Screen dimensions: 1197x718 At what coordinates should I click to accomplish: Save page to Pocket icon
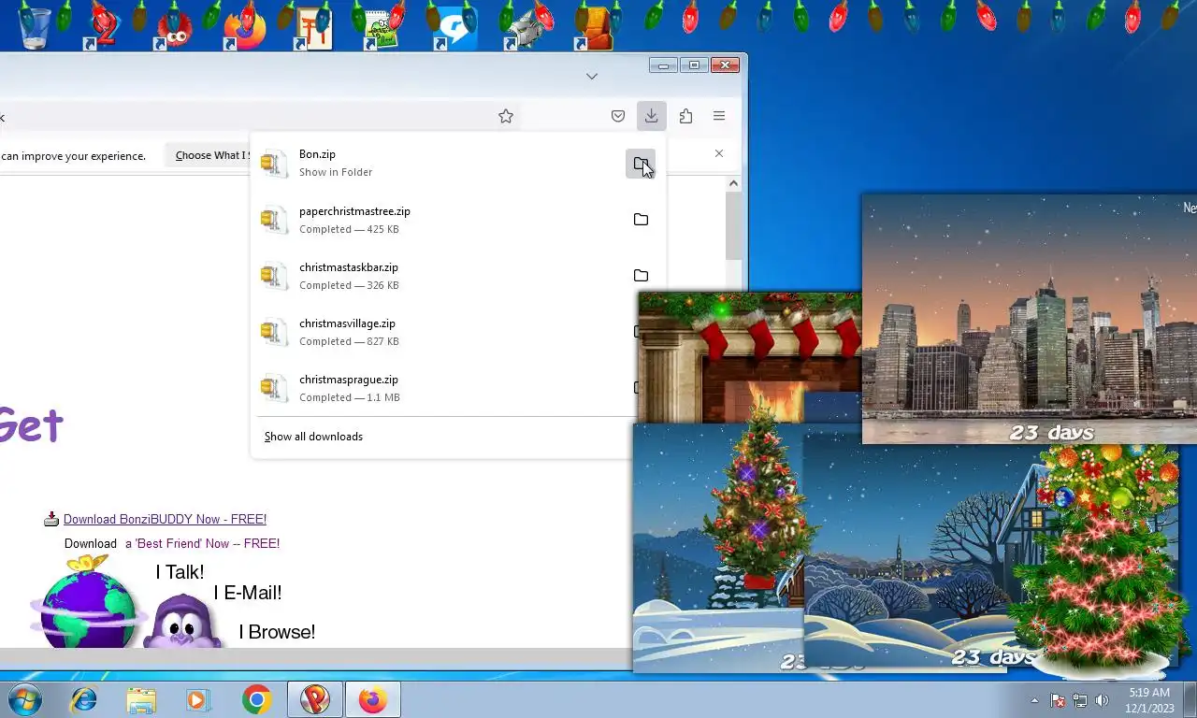click(618, 116)
